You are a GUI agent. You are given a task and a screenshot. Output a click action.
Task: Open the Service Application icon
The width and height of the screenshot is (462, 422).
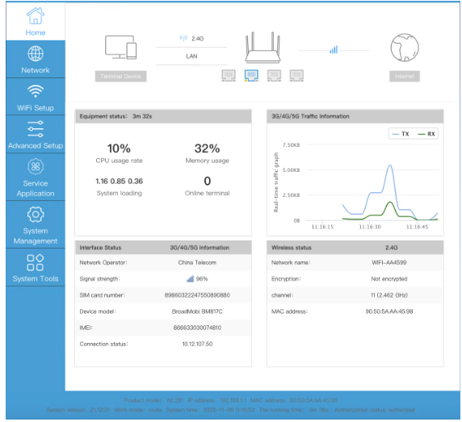pos(36,166)
